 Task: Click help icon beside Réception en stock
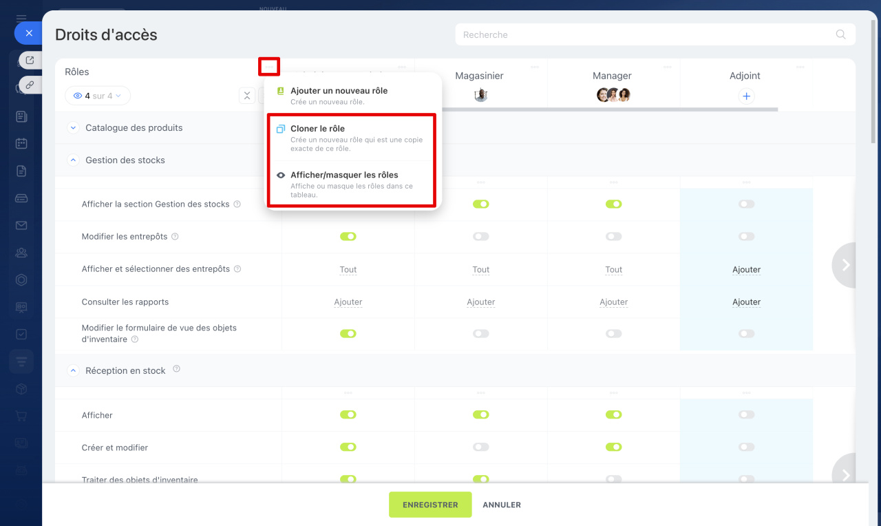[176, 370]
